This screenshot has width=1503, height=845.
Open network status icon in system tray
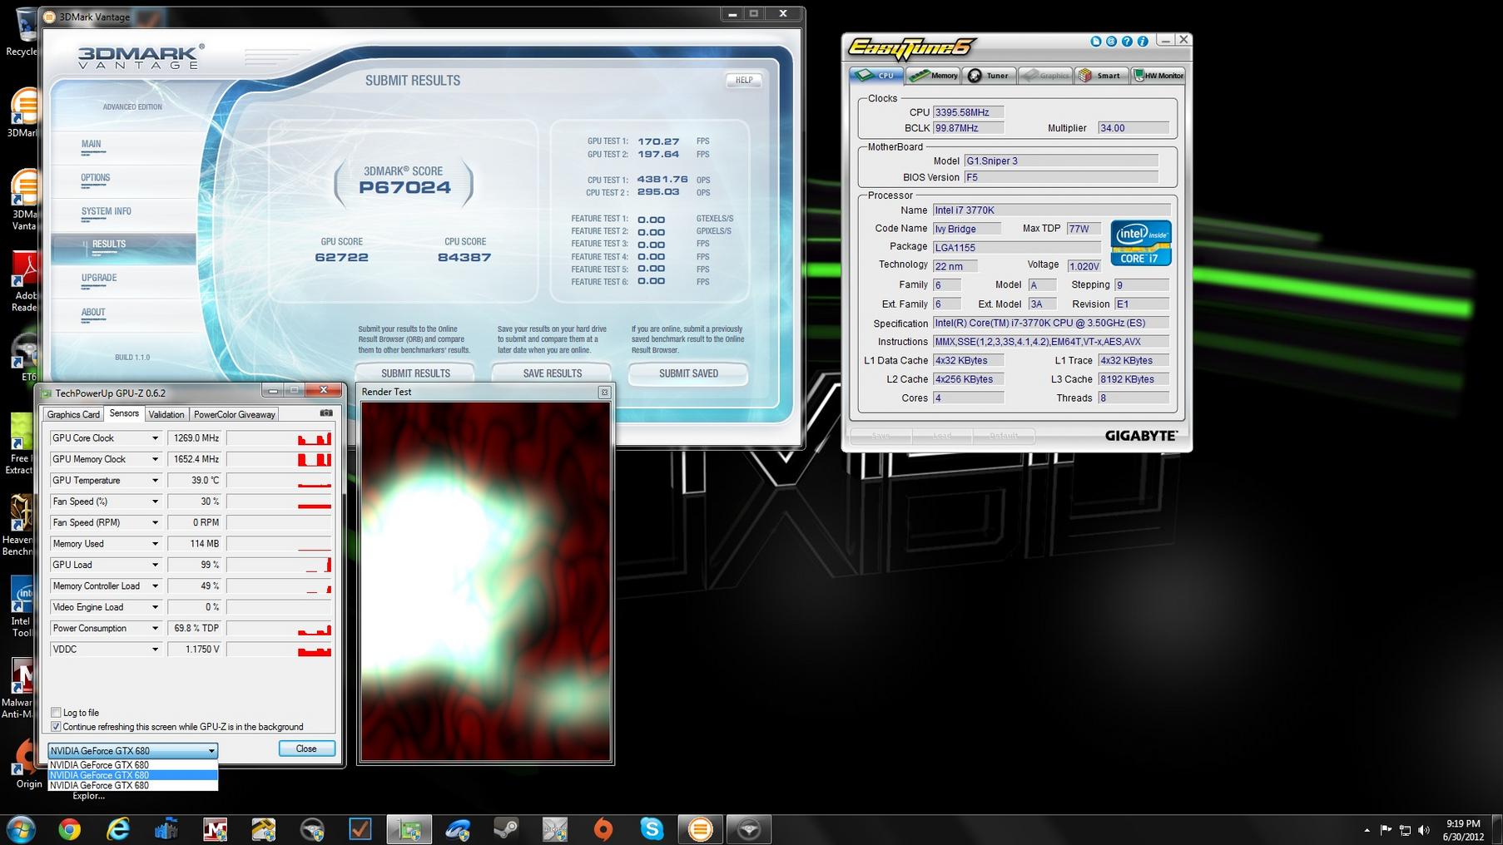1405,830
